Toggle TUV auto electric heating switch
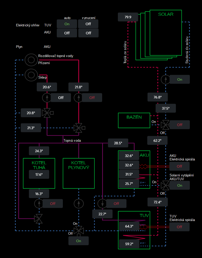 click(67, 24)
